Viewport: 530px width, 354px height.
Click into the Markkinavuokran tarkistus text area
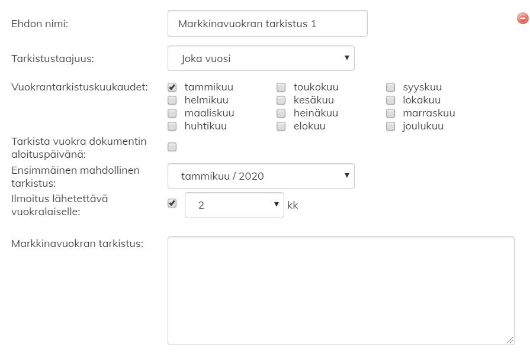pyautogui.click(x=341, y=290)
